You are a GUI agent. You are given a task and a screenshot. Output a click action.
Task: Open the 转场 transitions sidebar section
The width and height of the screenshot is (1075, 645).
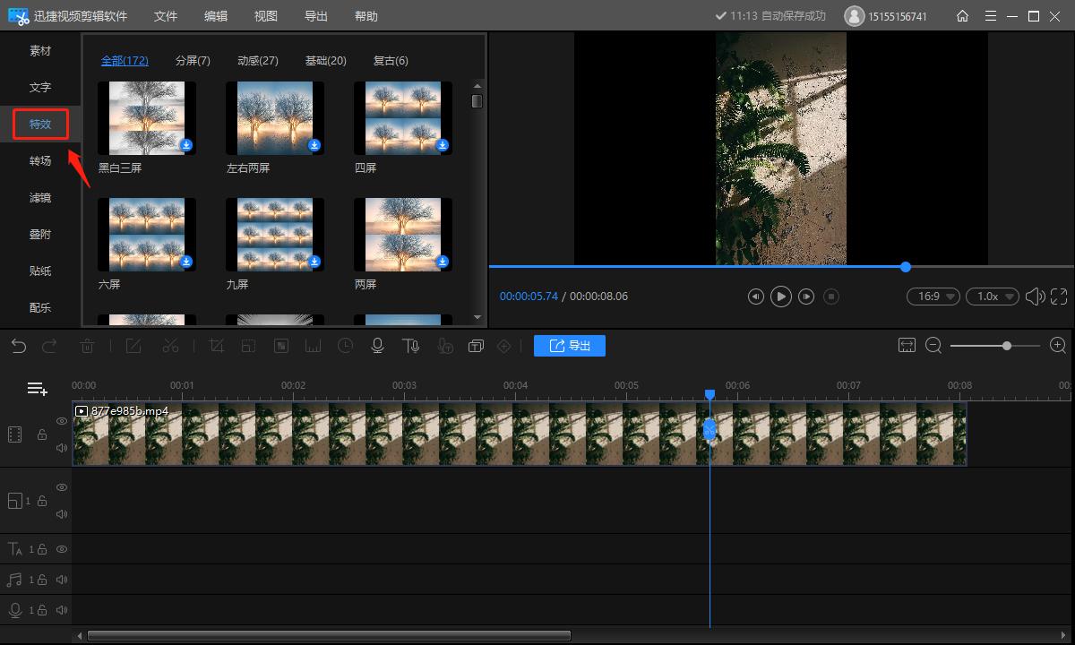[x=40, y=161]
